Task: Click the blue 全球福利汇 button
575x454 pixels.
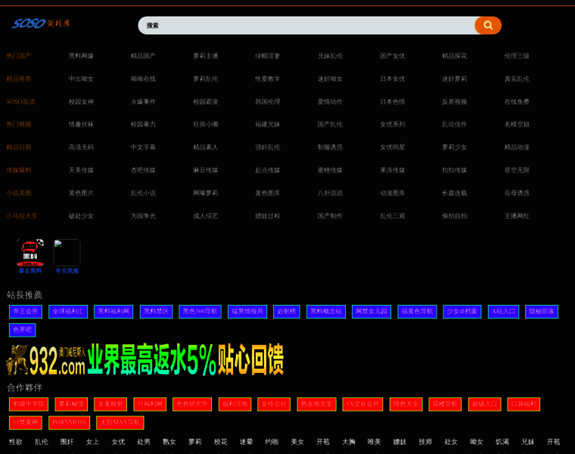Action: point(68,311)
